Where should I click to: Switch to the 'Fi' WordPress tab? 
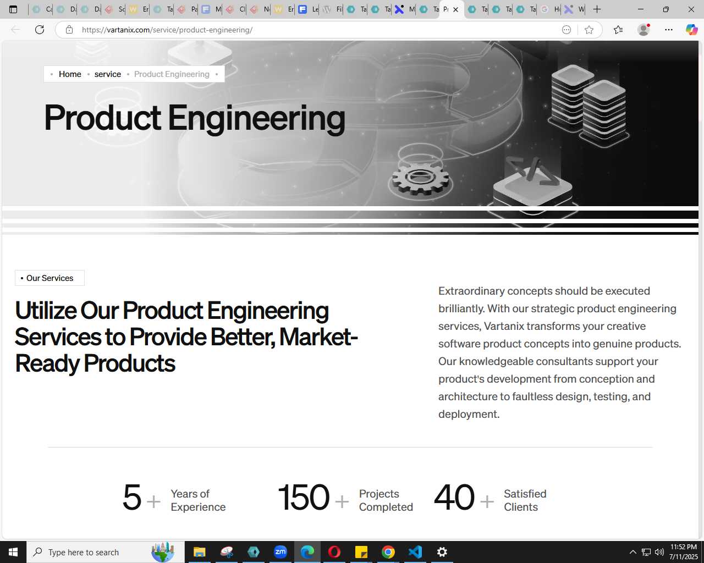pos(332,9)
